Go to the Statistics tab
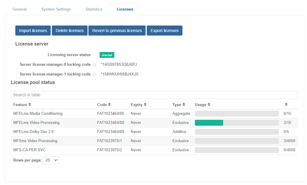Image resolution: width=307 pixels, height=185 pixels. [x=94, y=9]
